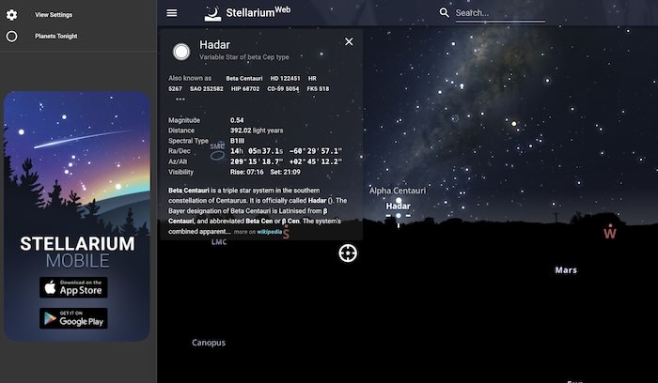Click the Stellarium Mobile promo banner

click(77, 216)
